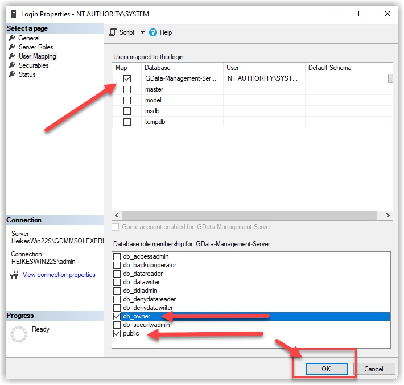Enable the db_datareader role checkbox
The image size is (404, 385).
click(117, 274)
